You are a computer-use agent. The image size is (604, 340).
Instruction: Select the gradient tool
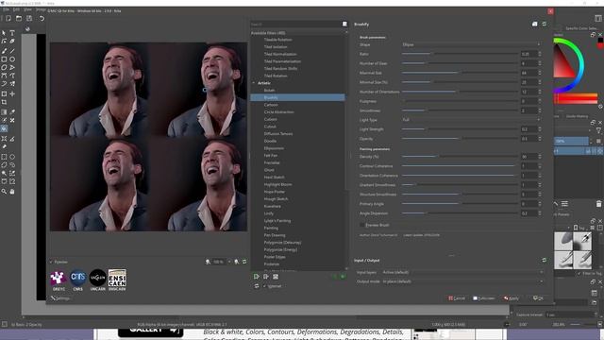pyautogui.click(x=4, y=111)
